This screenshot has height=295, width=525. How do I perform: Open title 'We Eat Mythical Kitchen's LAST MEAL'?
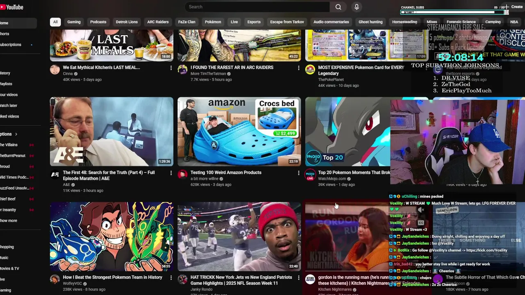(101, 68)
